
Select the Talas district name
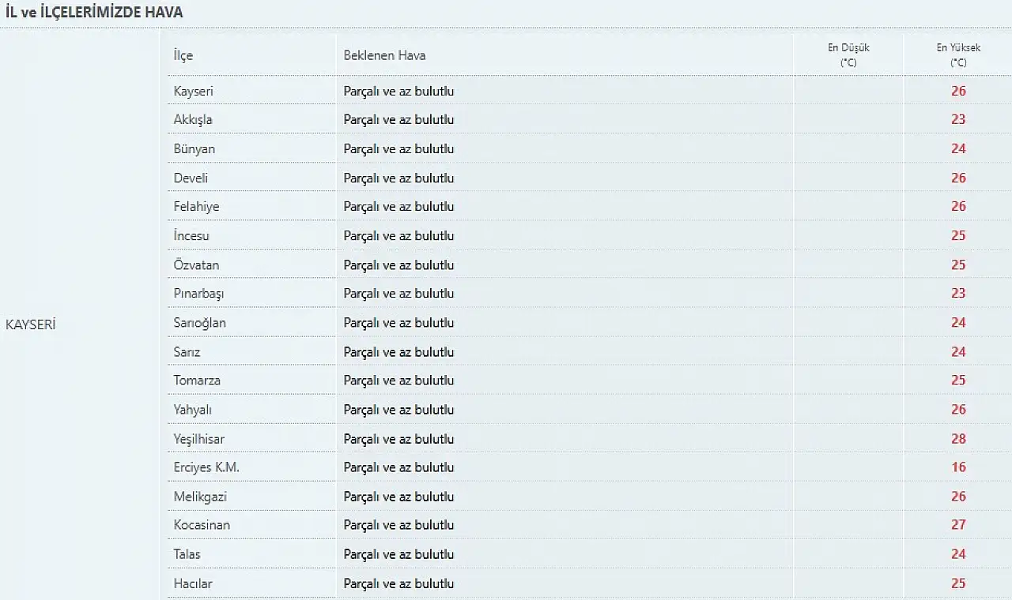(x=187, y=554)
